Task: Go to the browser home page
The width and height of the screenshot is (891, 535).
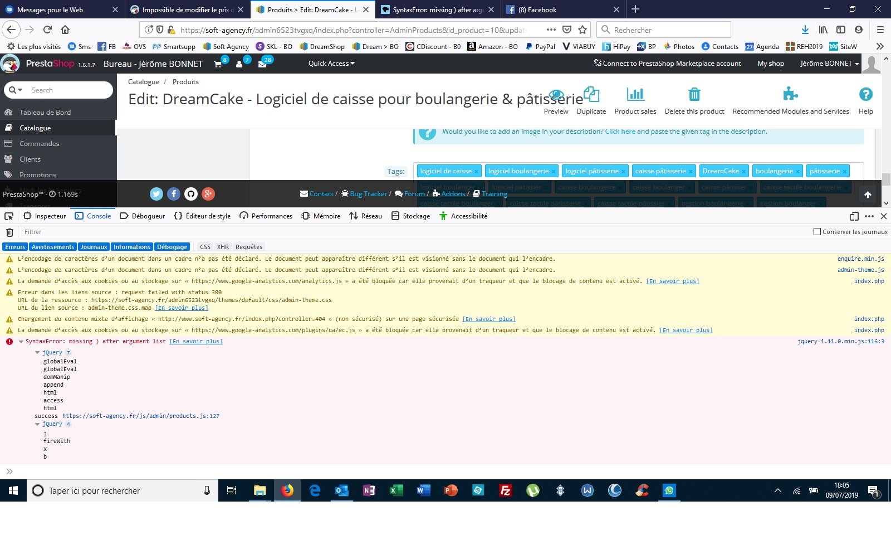Action: click(x=65, y=30)
